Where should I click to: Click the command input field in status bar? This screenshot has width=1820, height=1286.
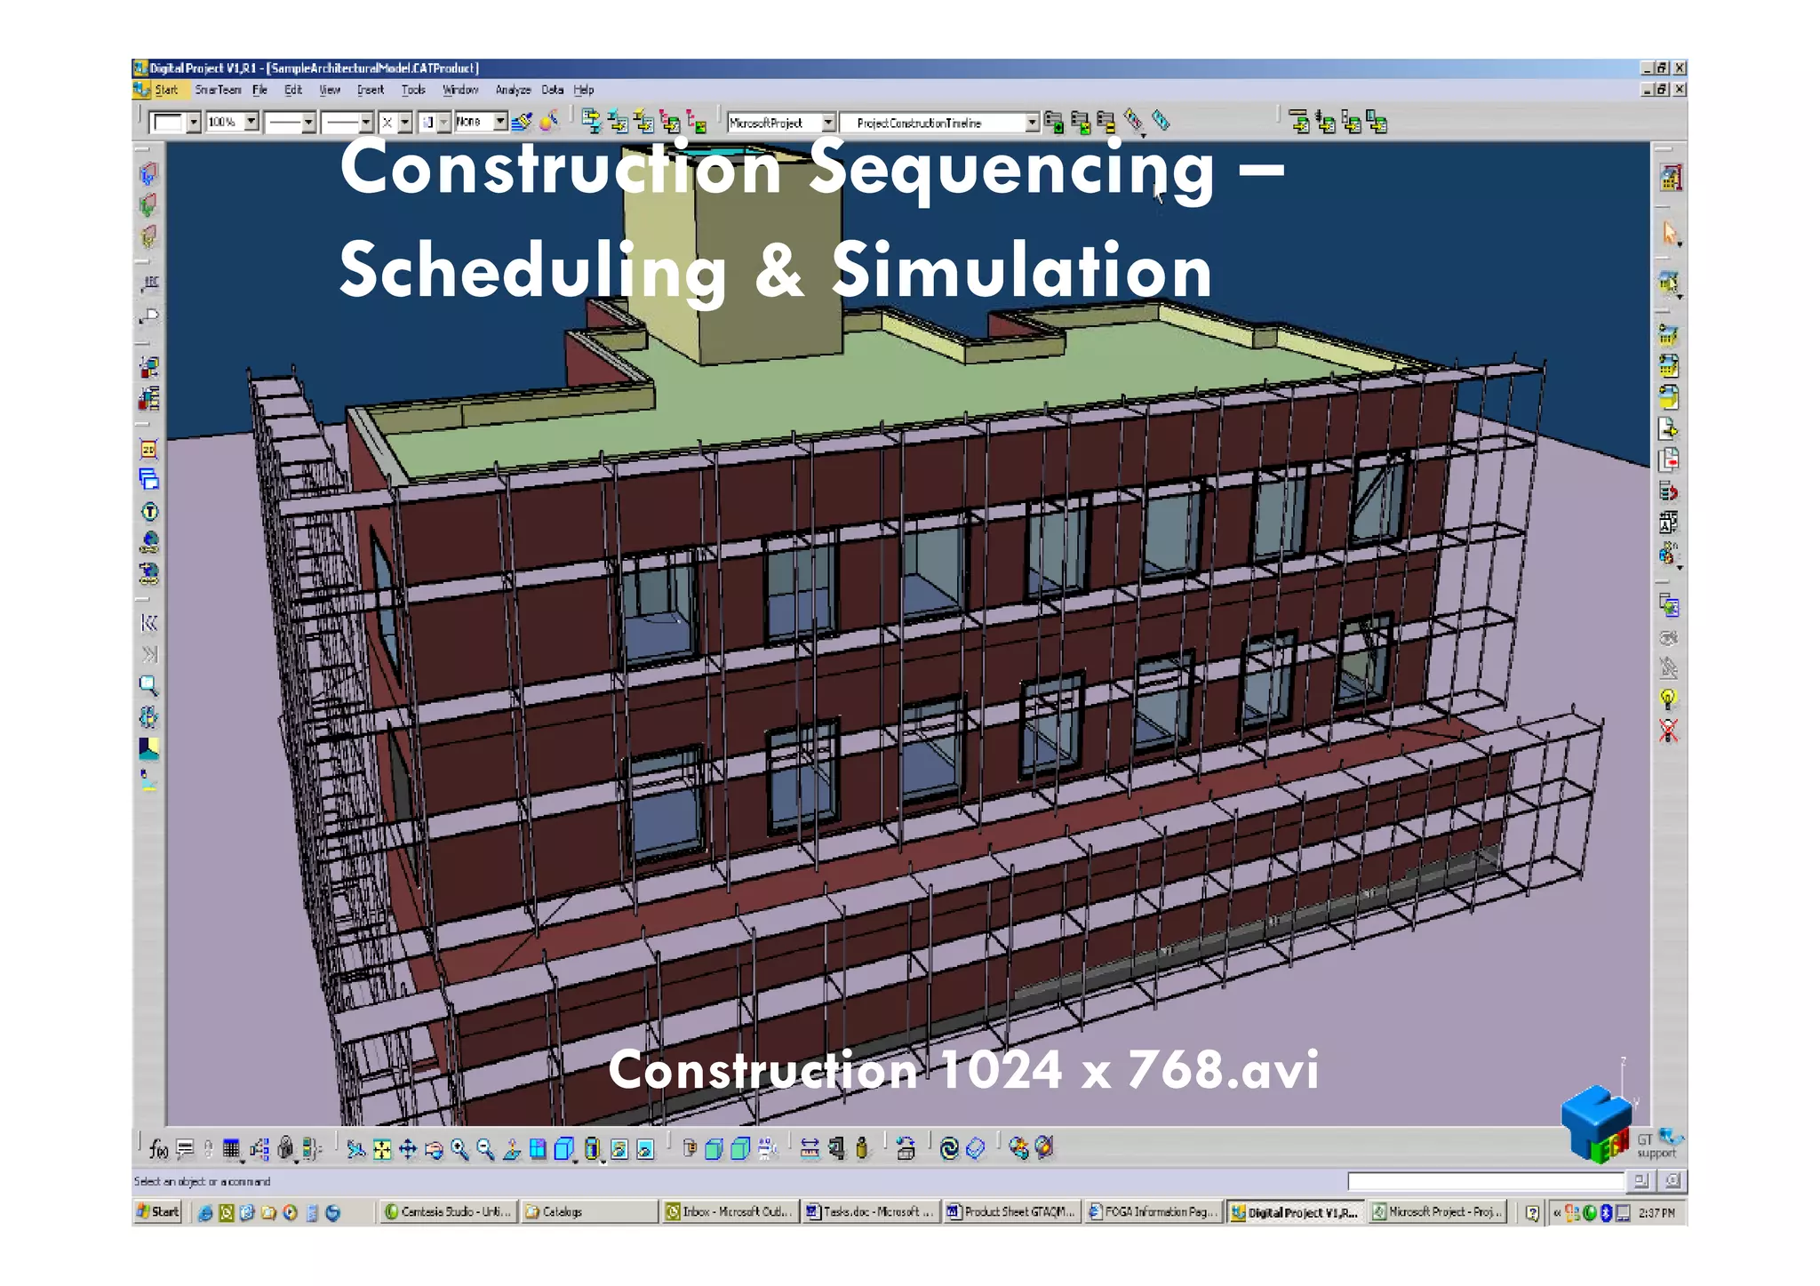[x=1485, y=1181]
